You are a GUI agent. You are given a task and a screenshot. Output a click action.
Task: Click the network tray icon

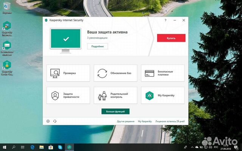pos(206,147)
